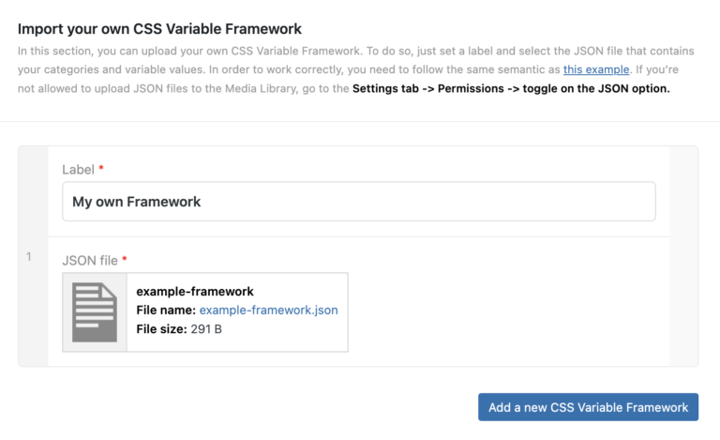
Task: Click the grey description paragraph's first line
Action: click(356, 51)
